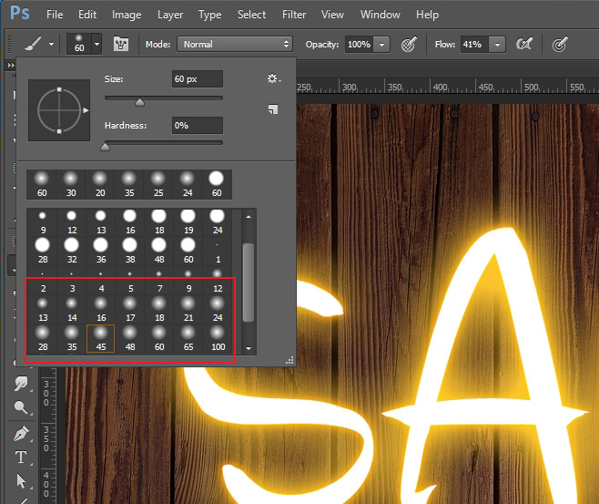Select soft round brush 17
Image resolution: width=599 pixels, height=504 pixels.
(130, 310)
